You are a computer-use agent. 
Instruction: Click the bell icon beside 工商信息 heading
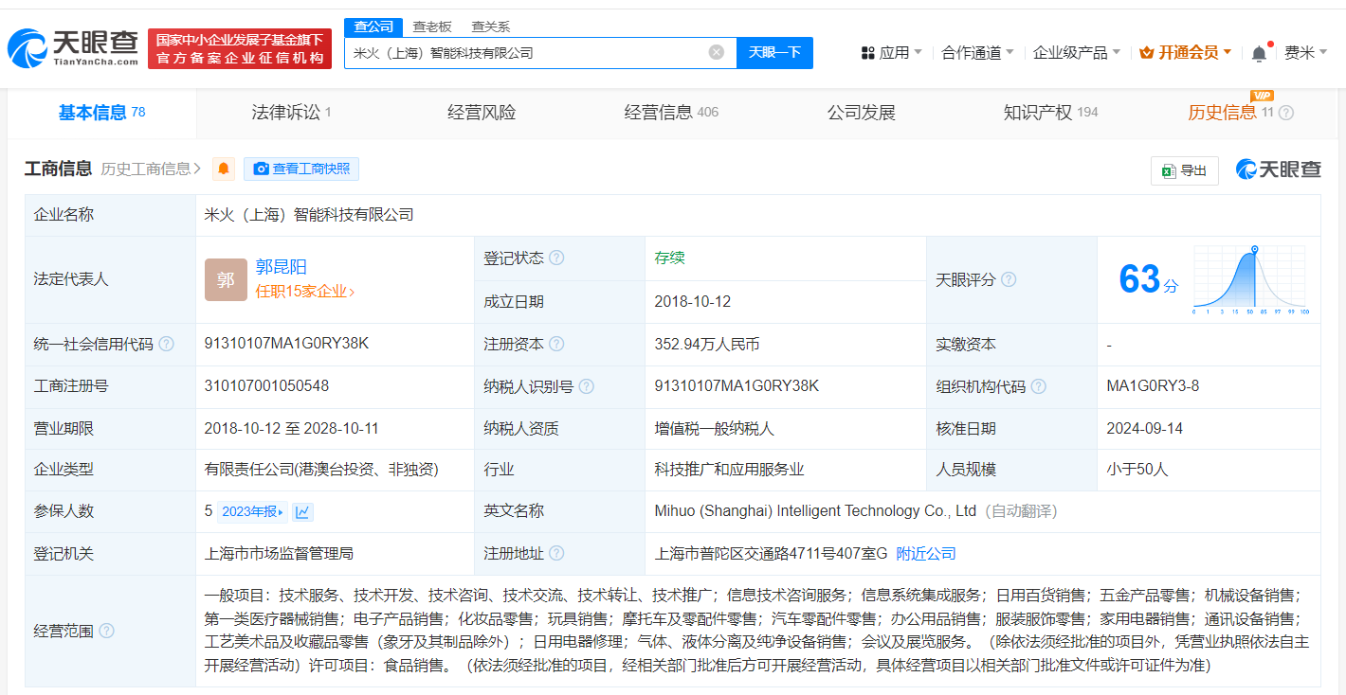(x=225, y=169)
